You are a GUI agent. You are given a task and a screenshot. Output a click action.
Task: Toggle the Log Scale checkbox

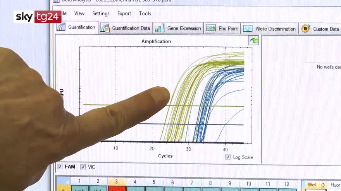click(228, 157)
